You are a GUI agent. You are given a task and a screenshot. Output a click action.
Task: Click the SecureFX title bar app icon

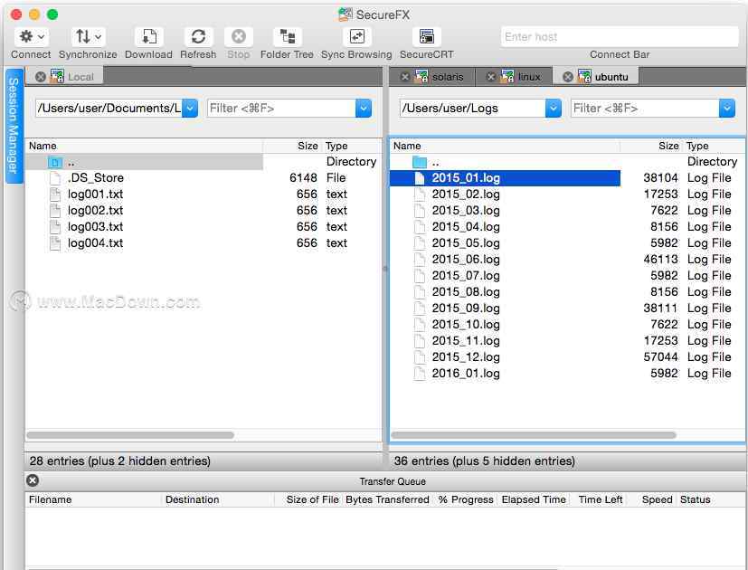click(345, 14)
